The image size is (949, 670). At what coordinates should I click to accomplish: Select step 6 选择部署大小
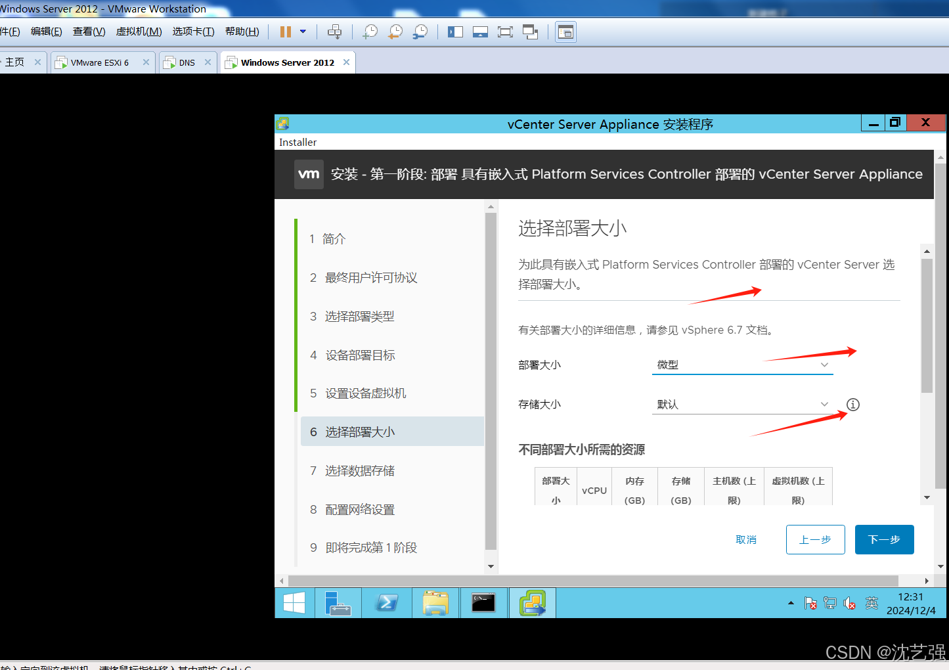tap(392, 432)
